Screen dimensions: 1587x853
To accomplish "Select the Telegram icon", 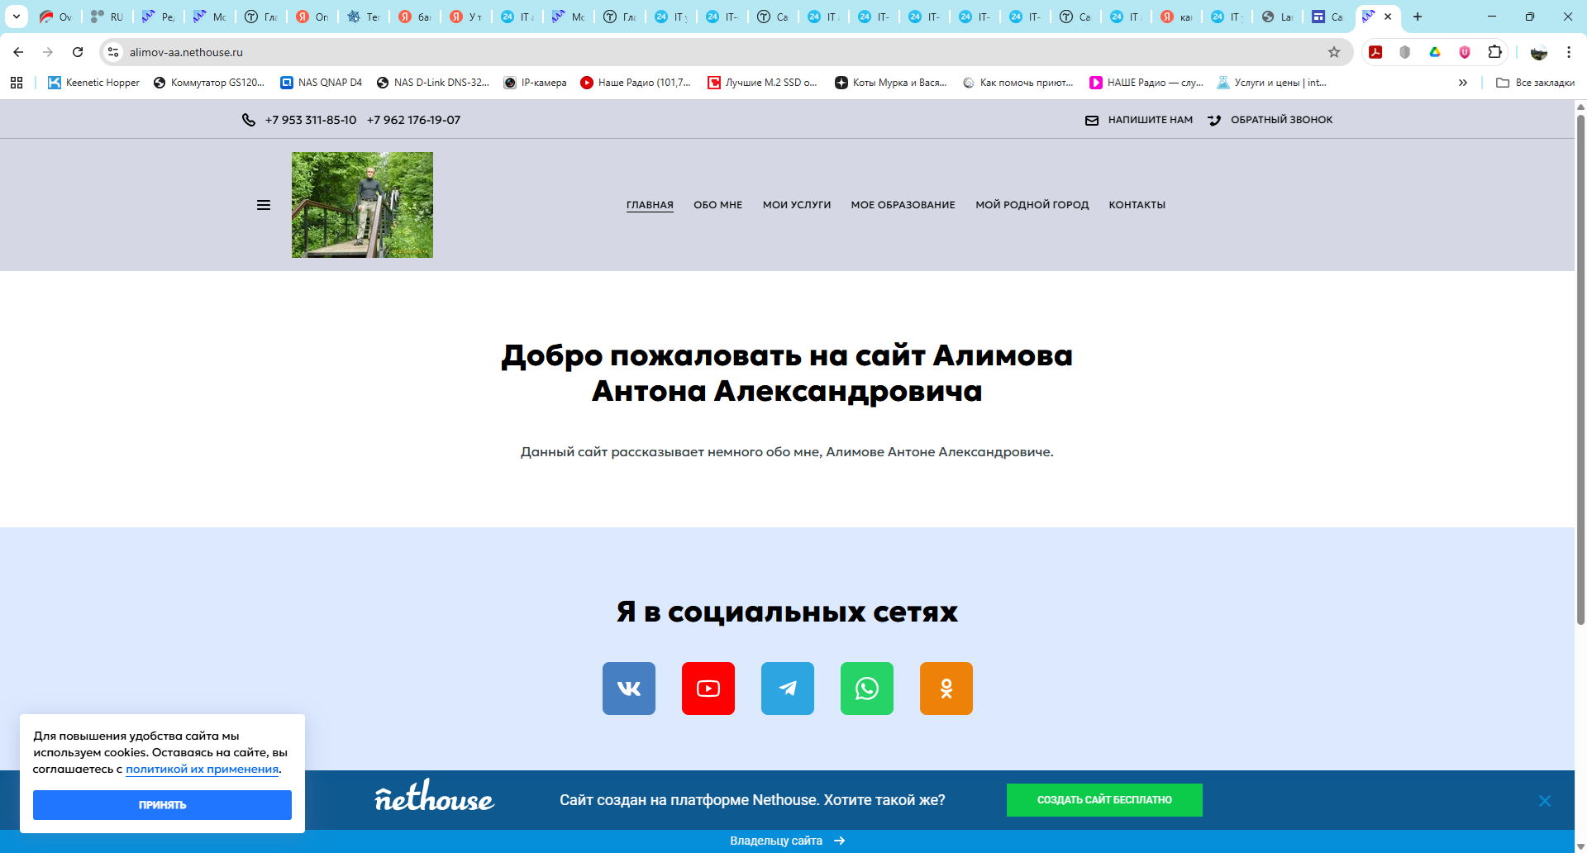I will coord(787,688).
